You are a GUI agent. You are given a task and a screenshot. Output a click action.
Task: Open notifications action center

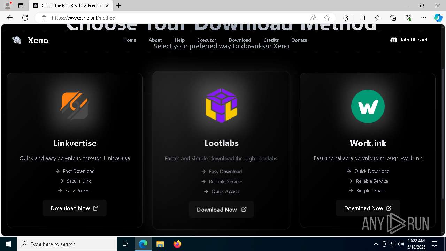pos(435,244)
